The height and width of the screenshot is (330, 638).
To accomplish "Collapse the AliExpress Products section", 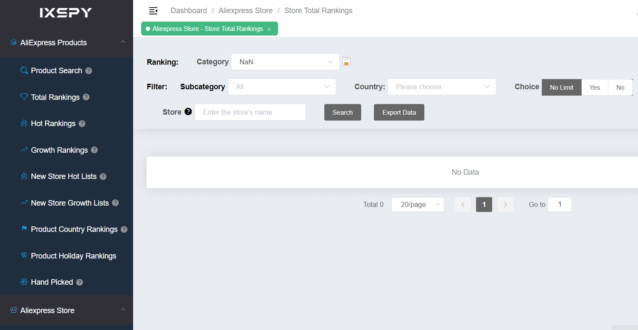I will pos(123,42).
